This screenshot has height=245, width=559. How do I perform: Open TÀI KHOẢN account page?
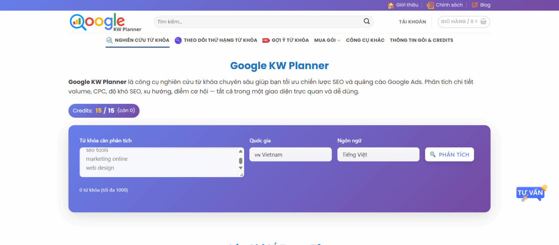click(x=412, y=22)
